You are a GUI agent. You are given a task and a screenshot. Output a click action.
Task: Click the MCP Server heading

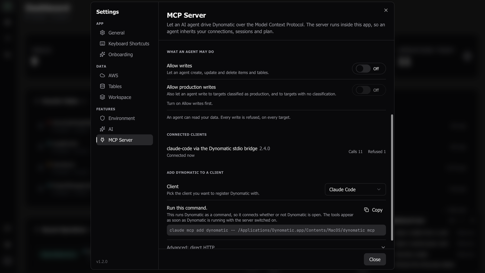pos(186,15)
